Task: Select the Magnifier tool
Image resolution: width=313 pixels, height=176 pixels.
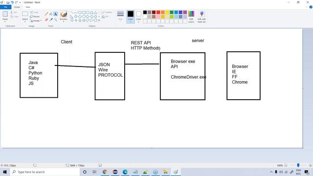Action: (x=55, y=20)
